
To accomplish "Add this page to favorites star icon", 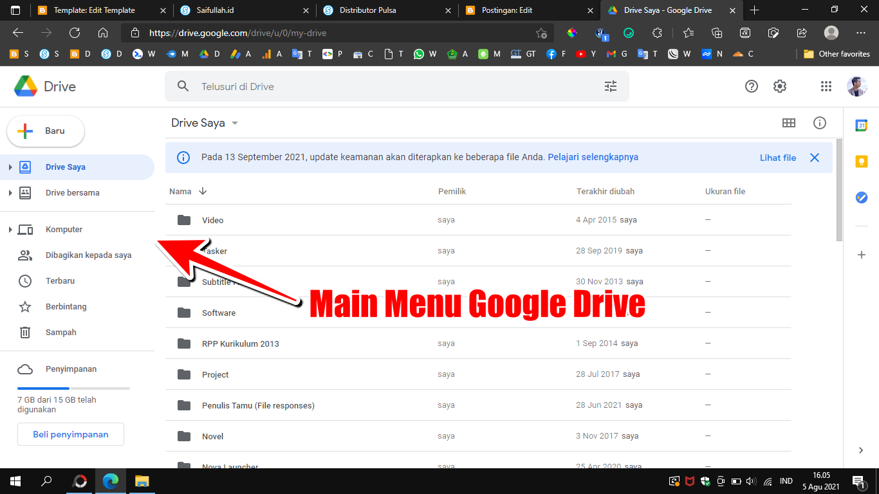I will (x=541, y=33).
